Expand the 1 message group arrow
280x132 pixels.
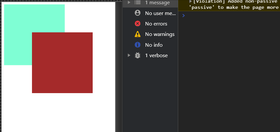click(129, 2)
